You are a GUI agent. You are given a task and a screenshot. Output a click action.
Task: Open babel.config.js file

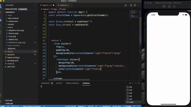coord(13,58)
